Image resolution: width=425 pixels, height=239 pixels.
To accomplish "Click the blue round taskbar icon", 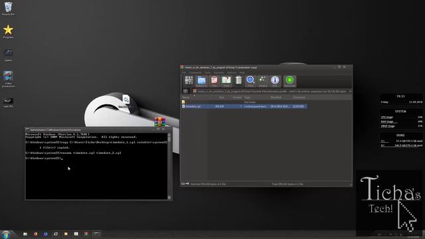I will [46, 234].
